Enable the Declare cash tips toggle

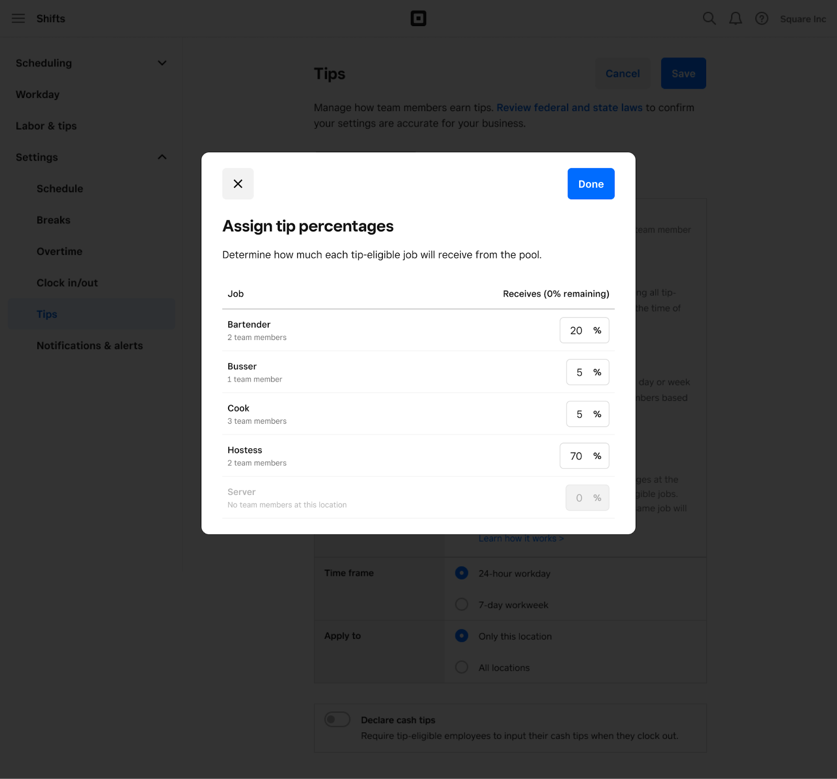pos(337,719)
